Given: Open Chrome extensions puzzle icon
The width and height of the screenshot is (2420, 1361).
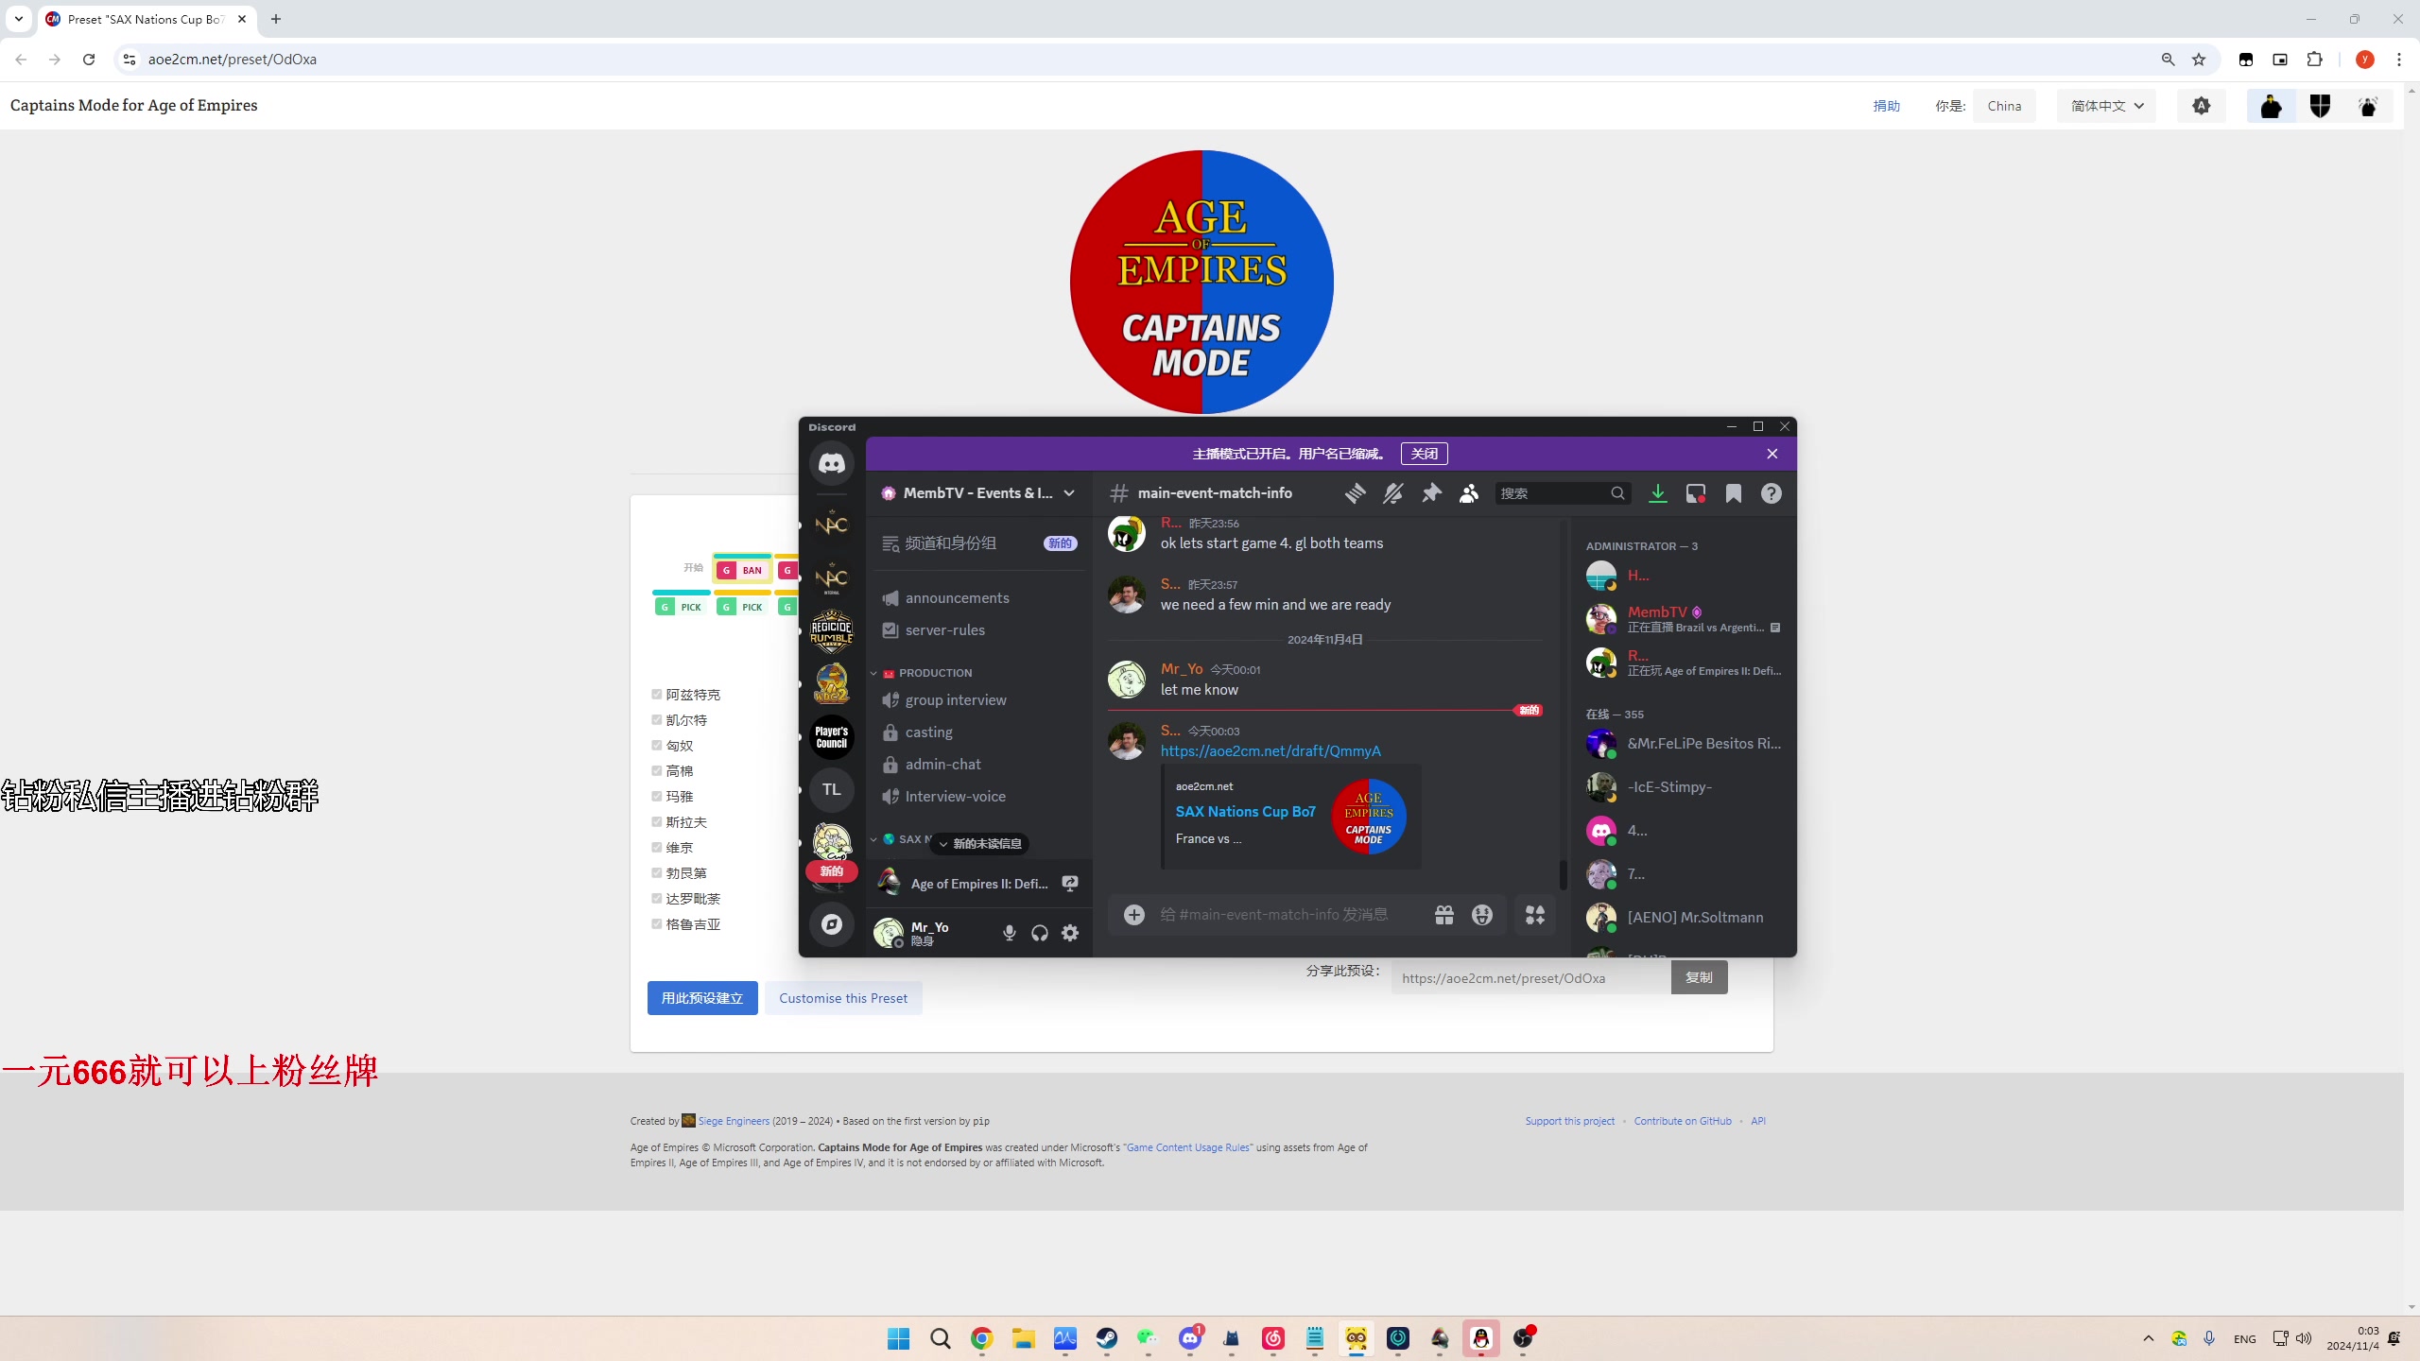Looking at the screenshot, I should click(x=2314, y=60).
